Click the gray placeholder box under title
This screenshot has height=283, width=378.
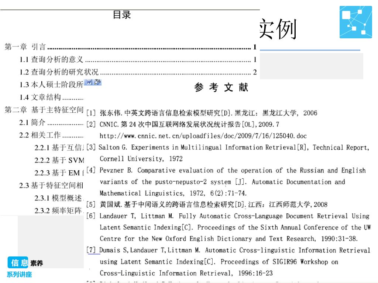tap(311, 66)
